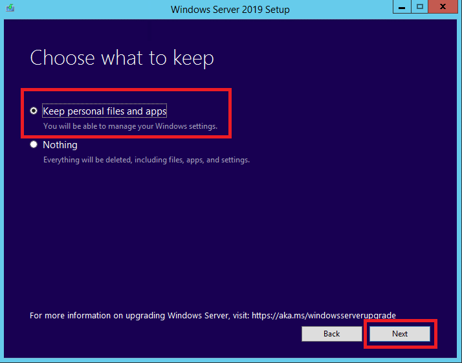Open the setup icon system menu
This screenshot has height=363, width=462.
coord(10,8)
